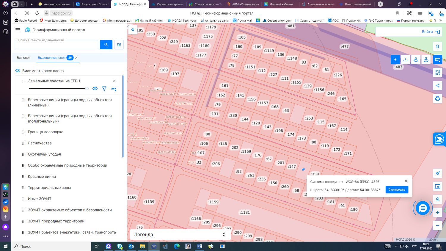Zoom out the map with minus button
The image size is (446, 251).
coord(437,225)
